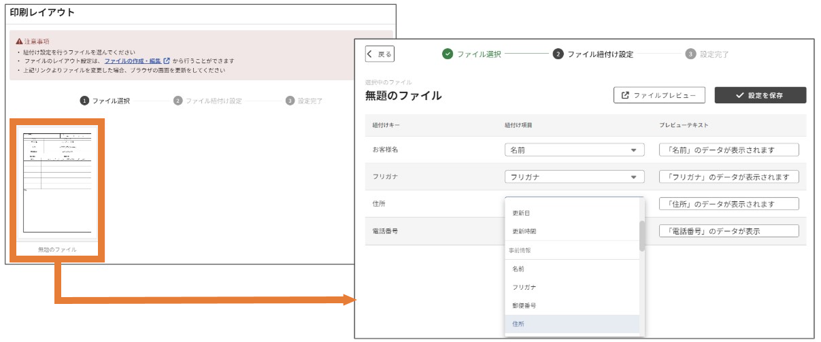821x342 pixels.
Task: Open the ファイルの作成・編集 link
Action: pos(133,61)
